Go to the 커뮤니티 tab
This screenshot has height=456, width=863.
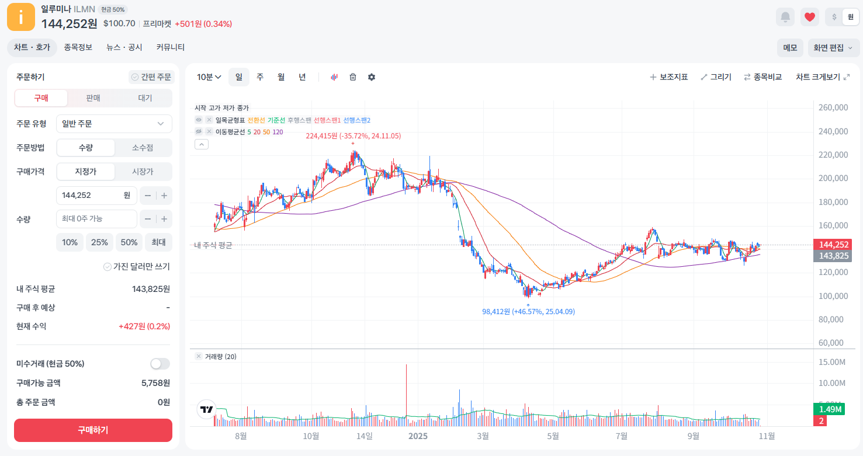171,48
